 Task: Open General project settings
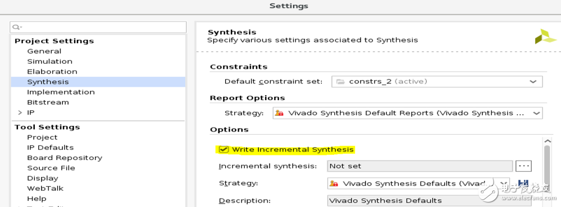point(44,51)
